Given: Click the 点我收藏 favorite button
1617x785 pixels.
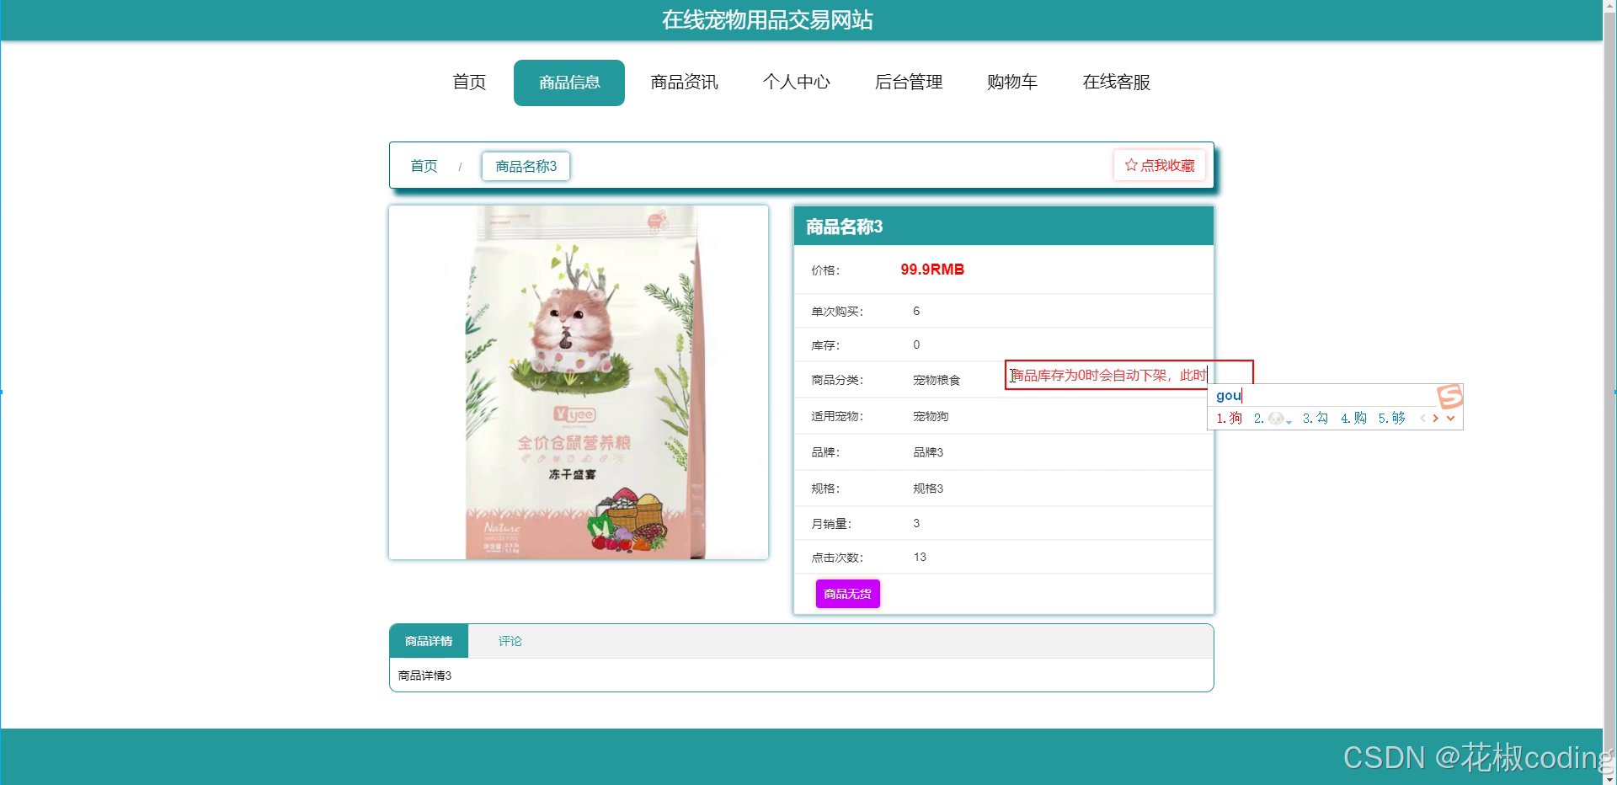Looking at the screenshot, I should 1160,165.
